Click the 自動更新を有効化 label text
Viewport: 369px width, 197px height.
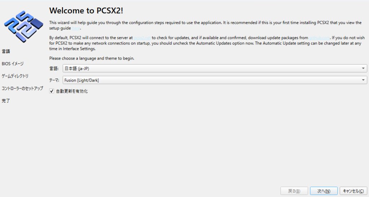(x=72, y=91)
